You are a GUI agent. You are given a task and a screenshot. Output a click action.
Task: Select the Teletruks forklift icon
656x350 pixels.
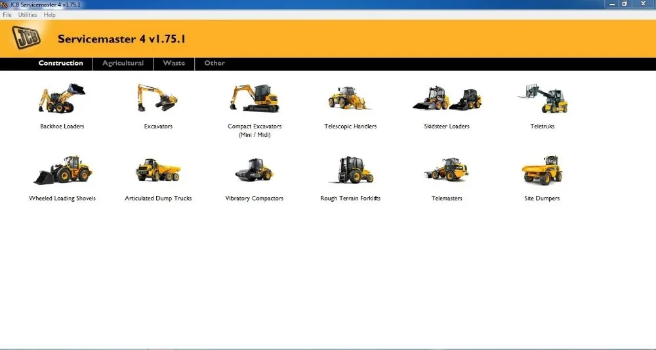(543, 98)
